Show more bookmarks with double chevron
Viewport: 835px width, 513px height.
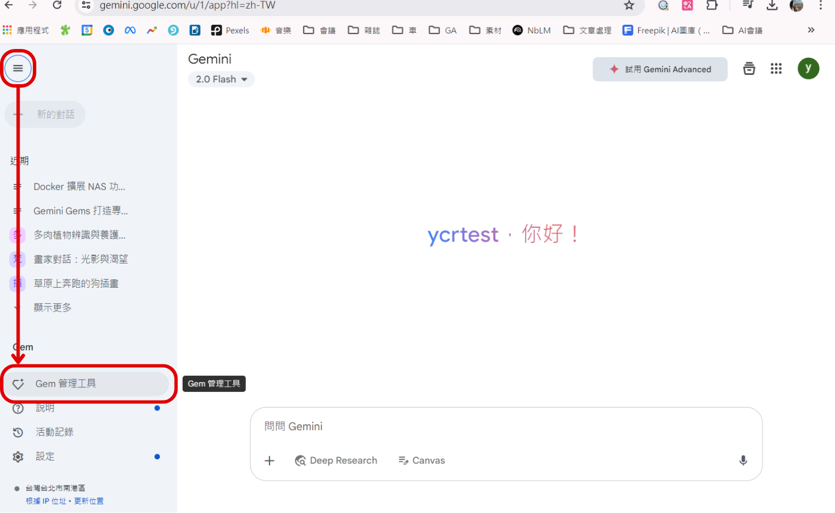(811, 30)
